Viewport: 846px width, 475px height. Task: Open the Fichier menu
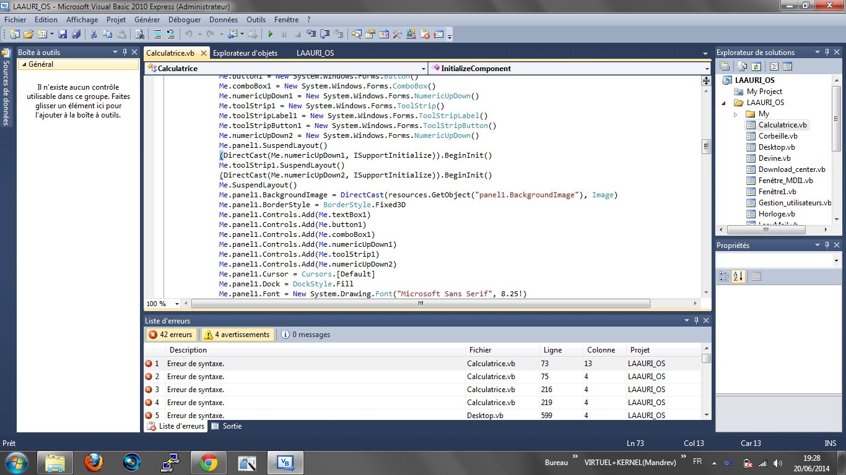point(15,20)
